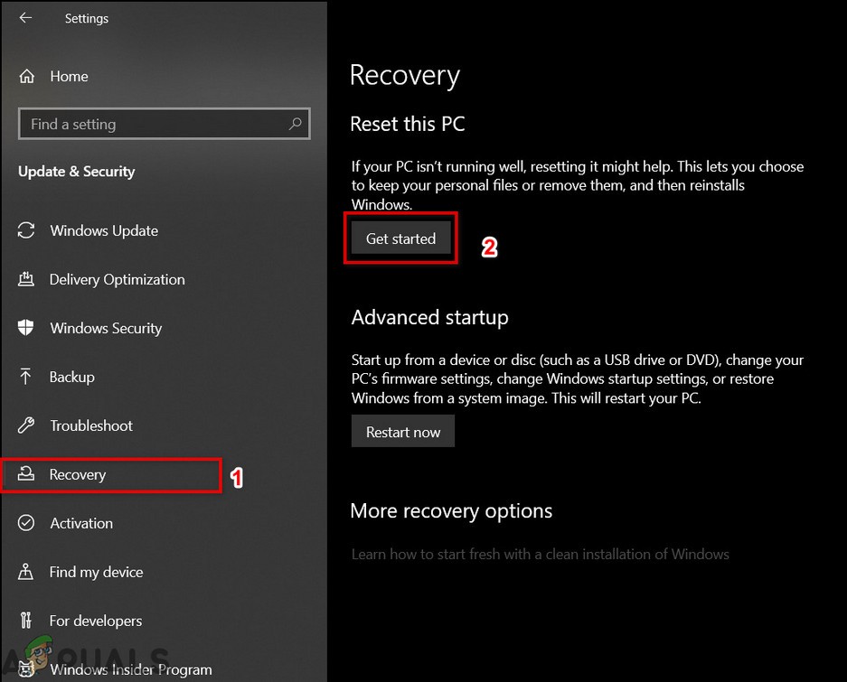Go to Windows Update section
This screenshot has width=847, height=682.
(x=104, y=230)
